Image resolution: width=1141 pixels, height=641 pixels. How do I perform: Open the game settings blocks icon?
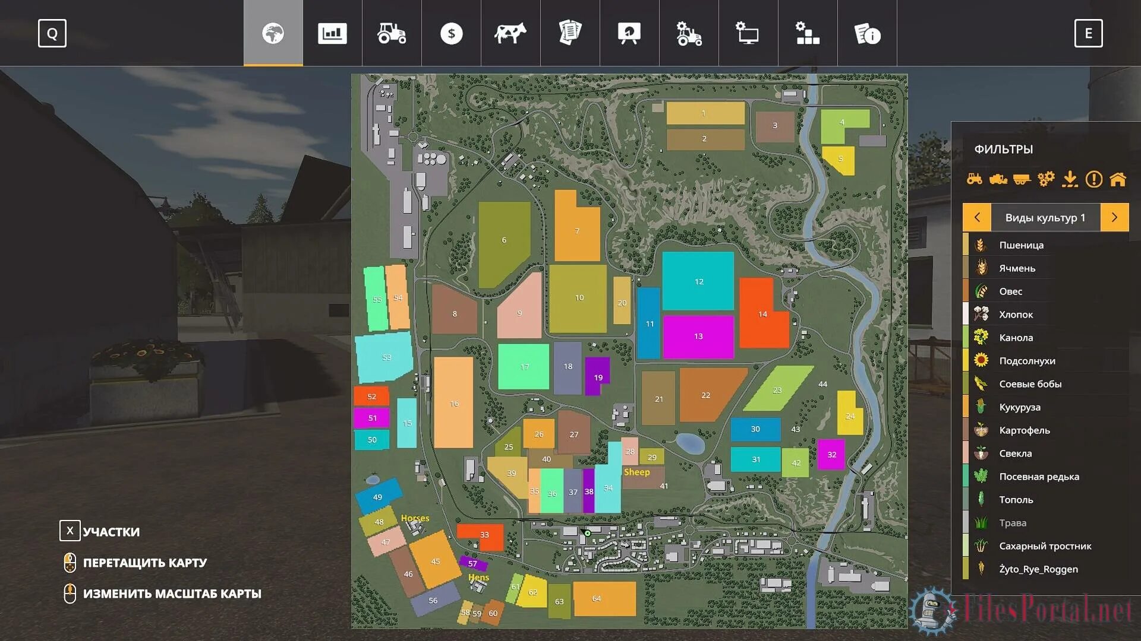[808, 33]
